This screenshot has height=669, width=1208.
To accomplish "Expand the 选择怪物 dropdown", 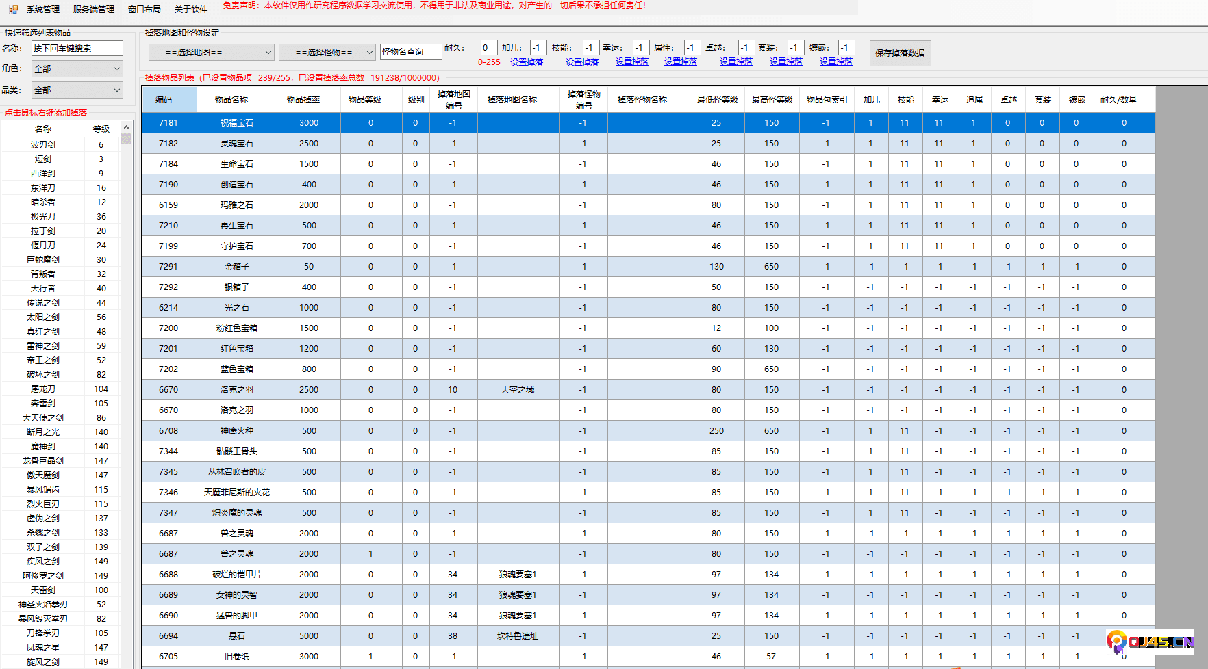I will [x=327, y=53].
